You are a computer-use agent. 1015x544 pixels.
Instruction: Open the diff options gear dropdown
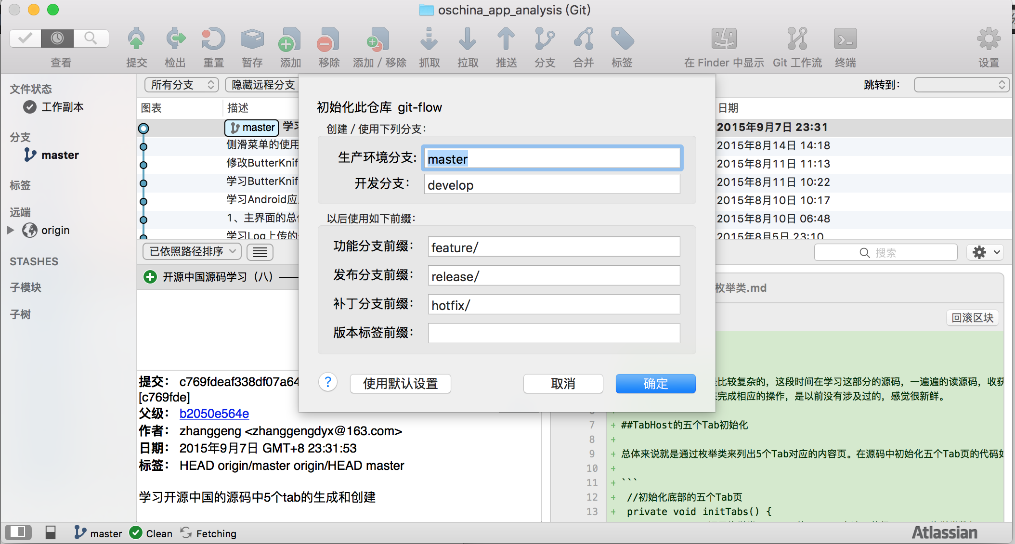(x=985, y=252)
